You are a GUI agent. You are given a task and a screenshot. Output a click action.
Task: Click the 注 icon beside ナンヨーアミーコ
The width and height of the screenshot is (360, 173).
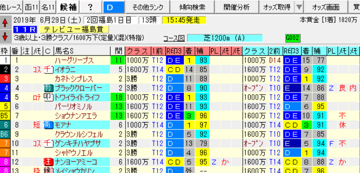[49, 162]
